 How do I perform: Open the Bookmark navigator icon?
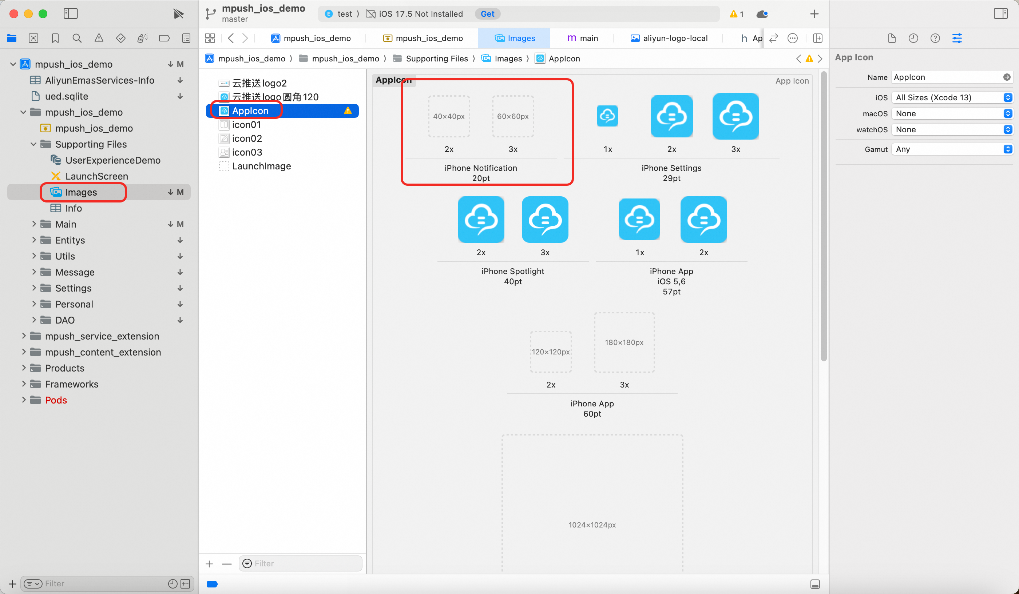point(55,39)
